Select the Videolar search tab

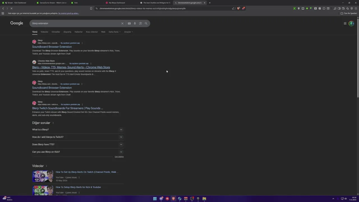pyautogui.click(x=44, y=32)
